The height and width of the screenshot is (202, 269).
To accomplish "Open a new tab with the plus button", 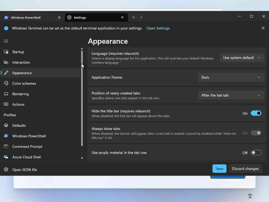I will (x=134, y=17).
